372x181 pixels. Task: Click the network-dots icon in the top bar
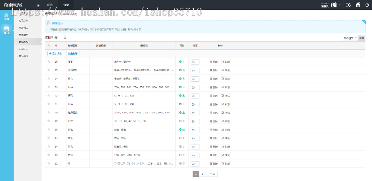(x=348, y=5)
